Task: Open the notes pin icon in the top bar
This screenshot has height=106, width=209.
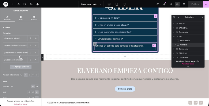Action: tap(157, 4)
